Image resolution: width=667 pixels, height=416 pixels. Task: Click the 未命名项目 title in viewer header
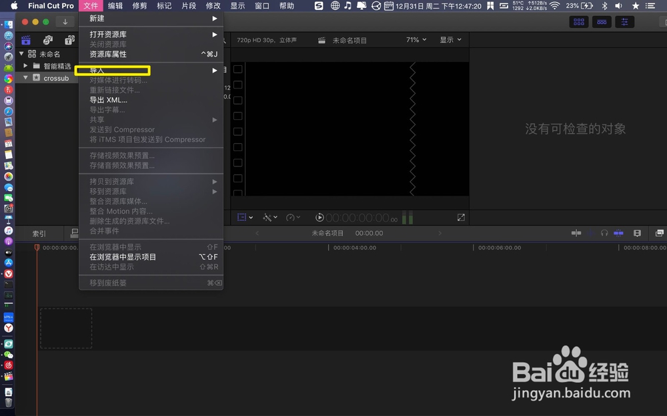point(350,41)
